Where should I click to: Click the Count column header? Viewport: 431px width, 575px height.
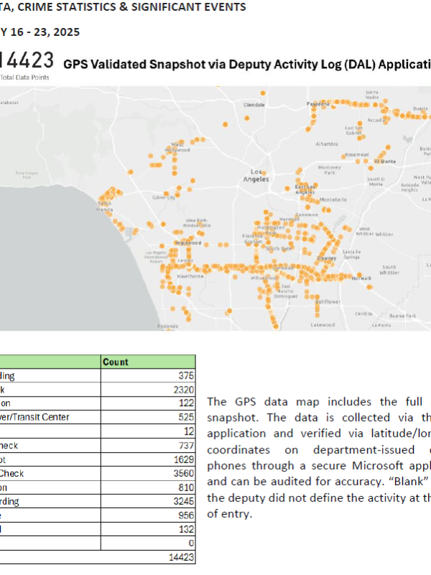[x=116, y=362]
